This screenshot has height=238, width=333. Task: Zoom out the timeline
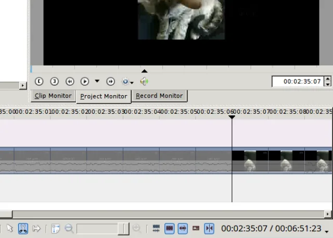(69, 229)
